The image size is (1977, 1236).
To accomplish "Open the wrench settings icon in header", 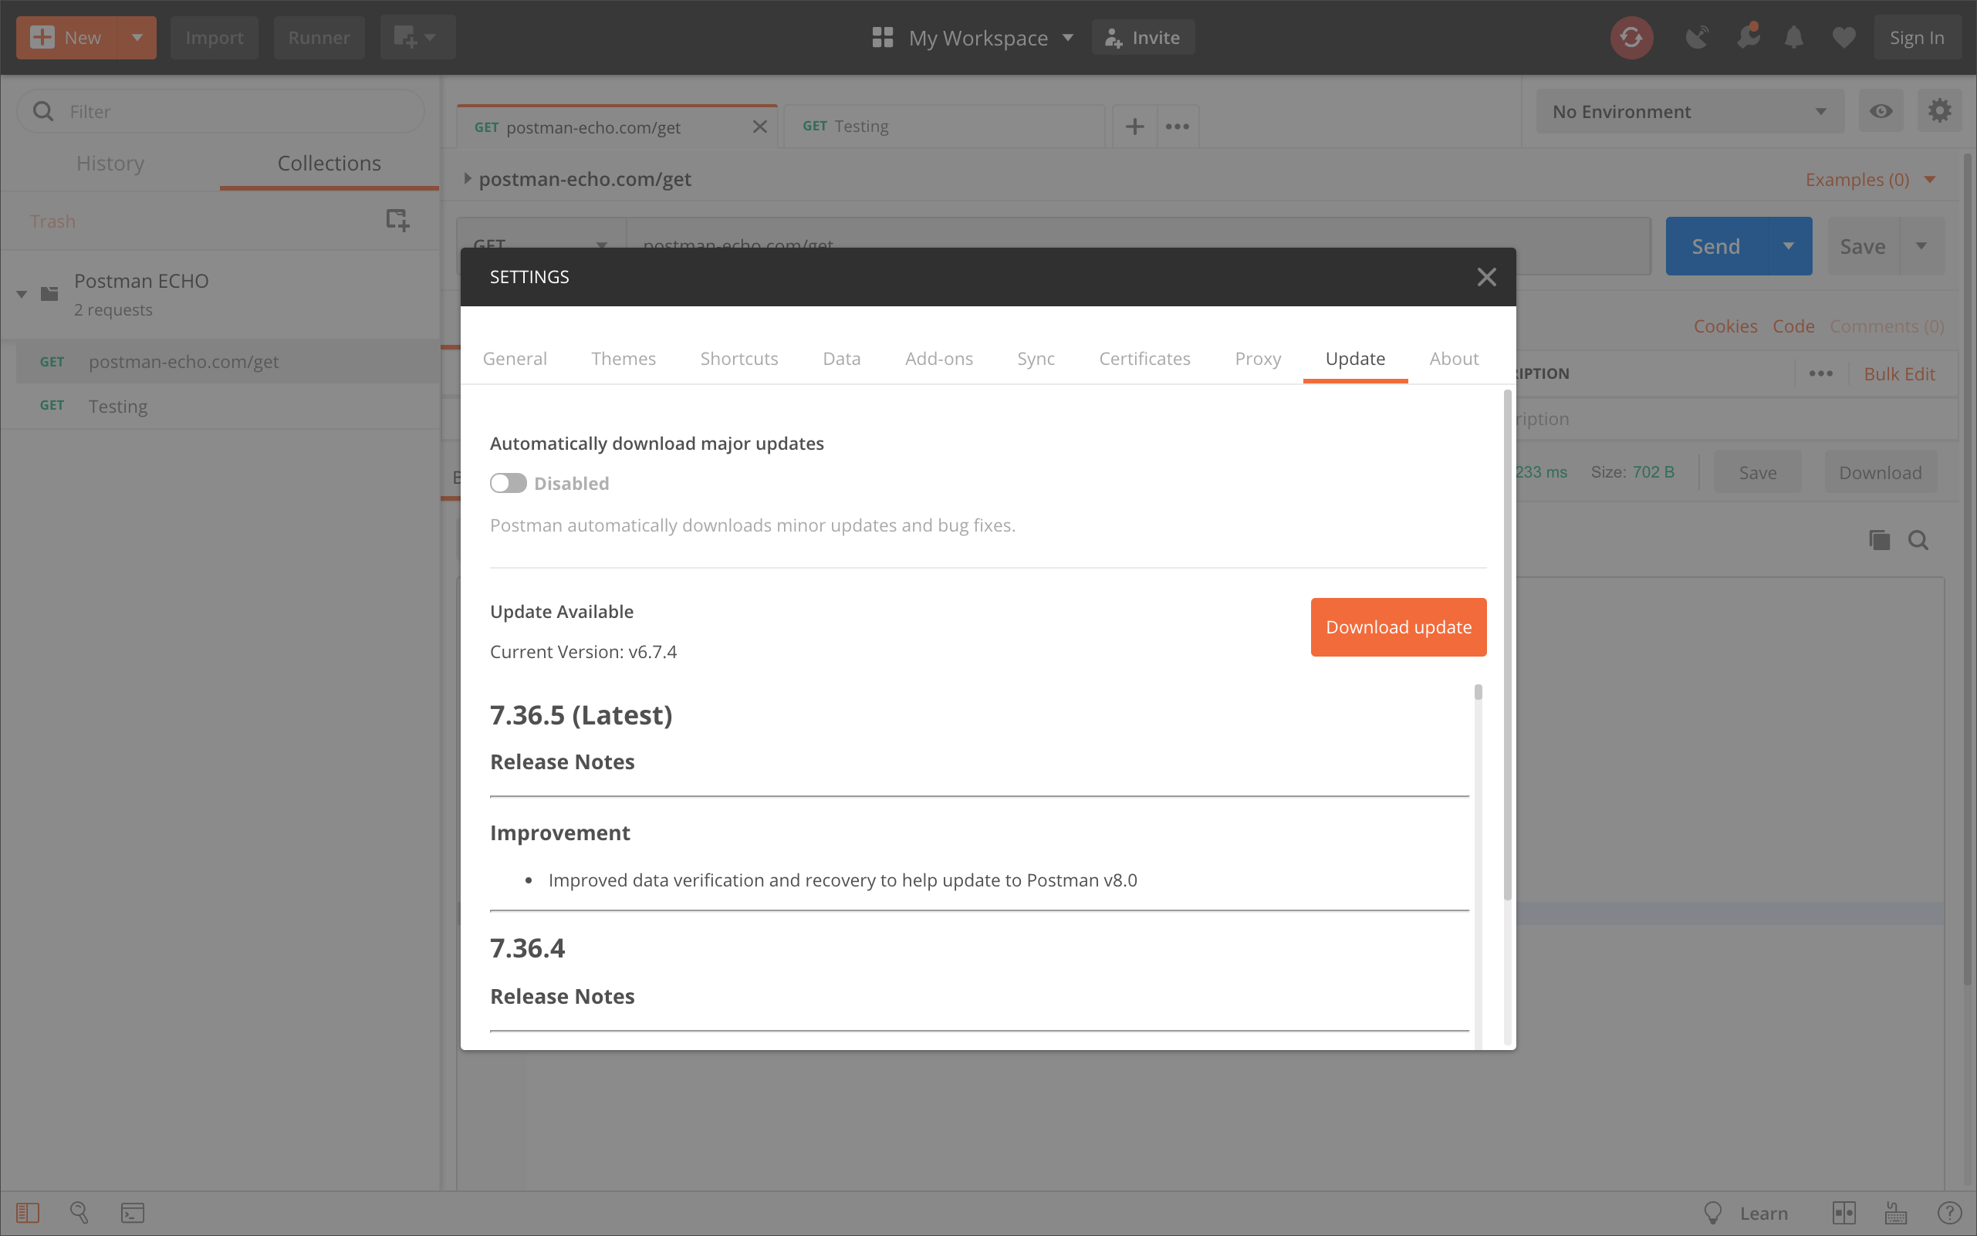I will [x=1747, y=38].
